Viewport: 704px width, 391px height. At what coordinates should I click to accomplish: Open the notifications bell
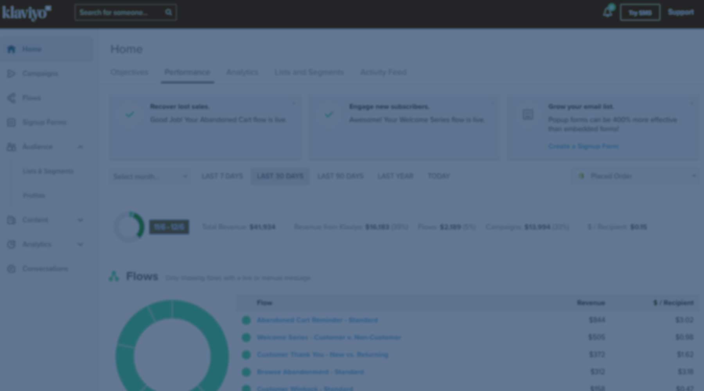click(x=607, y=13)
